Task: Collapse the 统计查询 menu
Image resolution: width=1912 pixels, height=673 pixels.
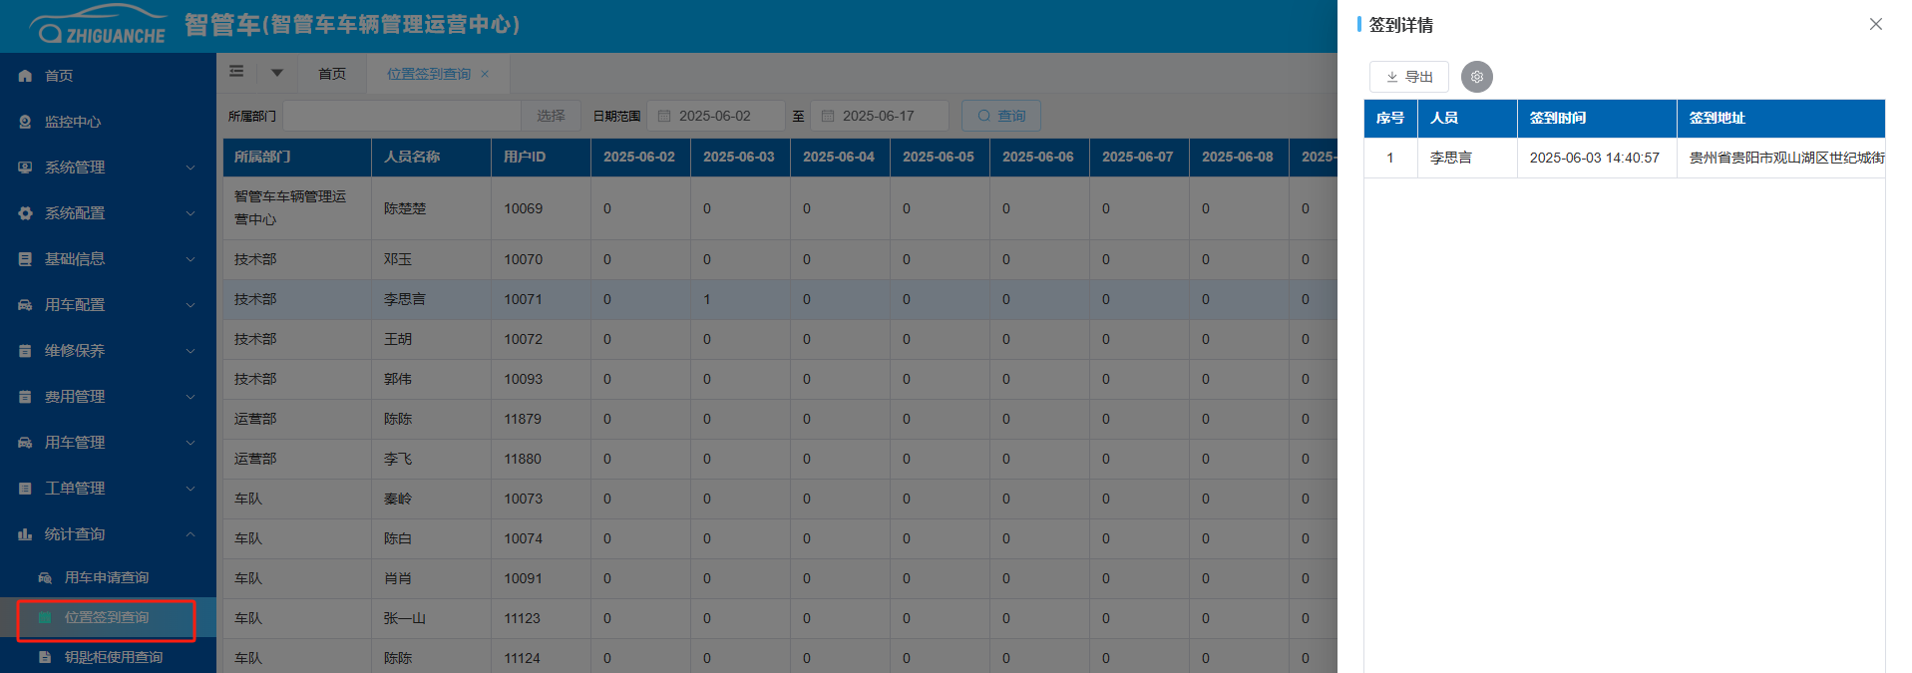Action: (x=107, y=534)
